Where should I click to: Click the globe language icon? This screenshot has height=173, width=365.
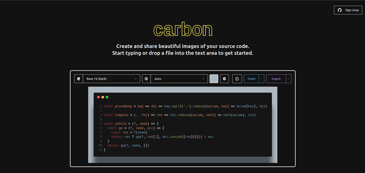click(x=146, y=79)
